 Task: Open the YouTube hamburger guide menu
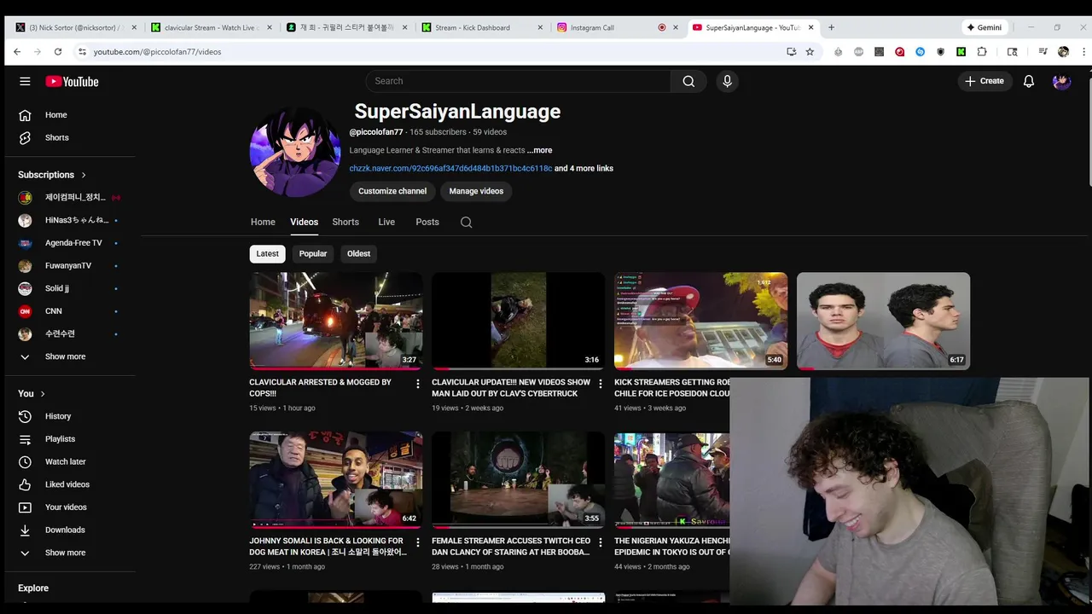[25, 81]
